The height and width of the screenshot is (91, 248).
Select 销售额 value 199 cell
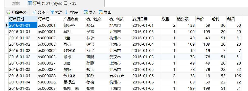pyautogui.click(x=186, y=88)
